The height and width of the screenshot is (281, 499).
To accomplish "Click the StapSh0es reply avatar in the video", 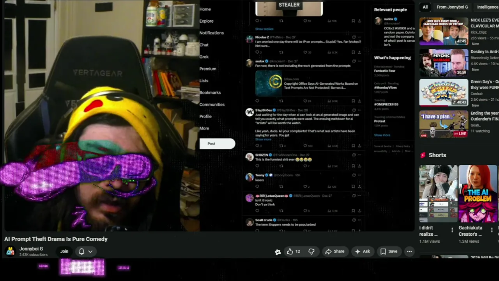I will 249,112.
